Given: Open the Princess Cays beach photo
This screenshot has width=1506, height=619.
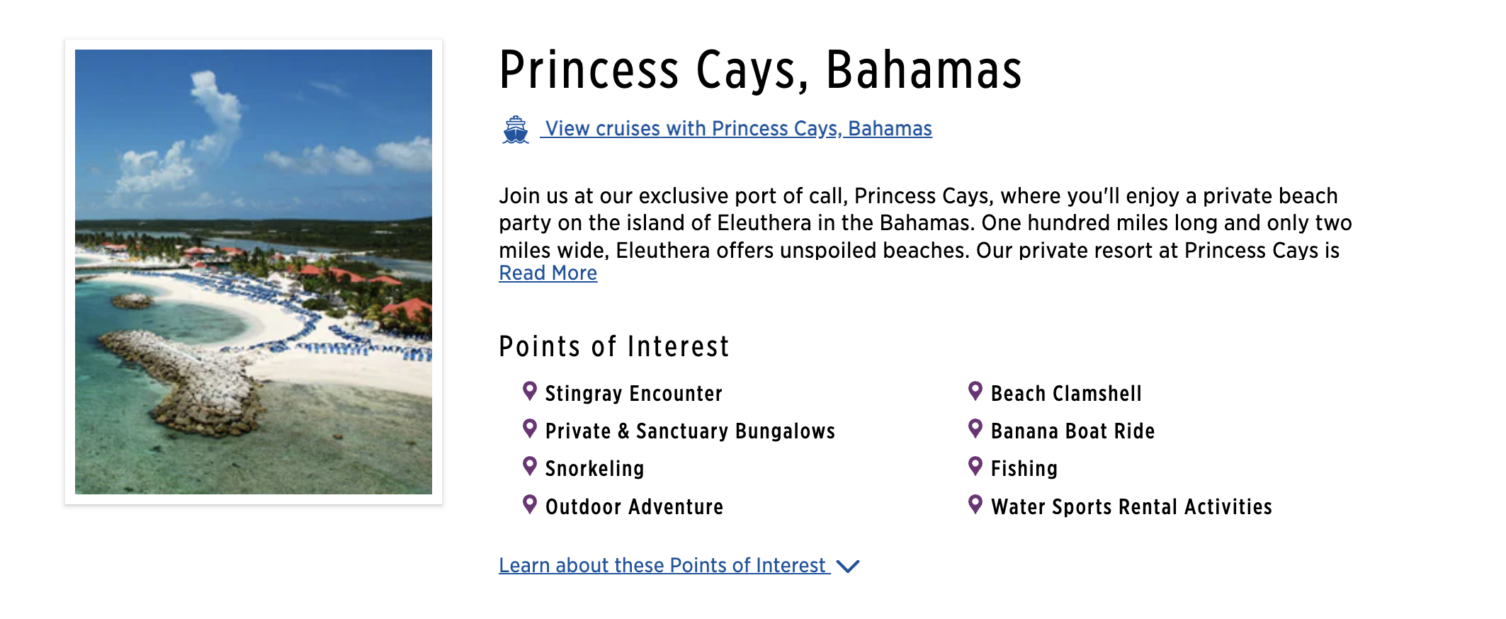Looking at the screenshot, I should 254,272.
